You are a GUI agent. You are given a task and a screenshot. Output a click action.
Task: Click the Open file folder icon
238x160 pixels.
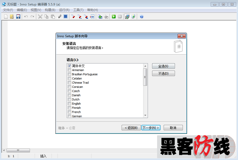click(x=12, y=17)
